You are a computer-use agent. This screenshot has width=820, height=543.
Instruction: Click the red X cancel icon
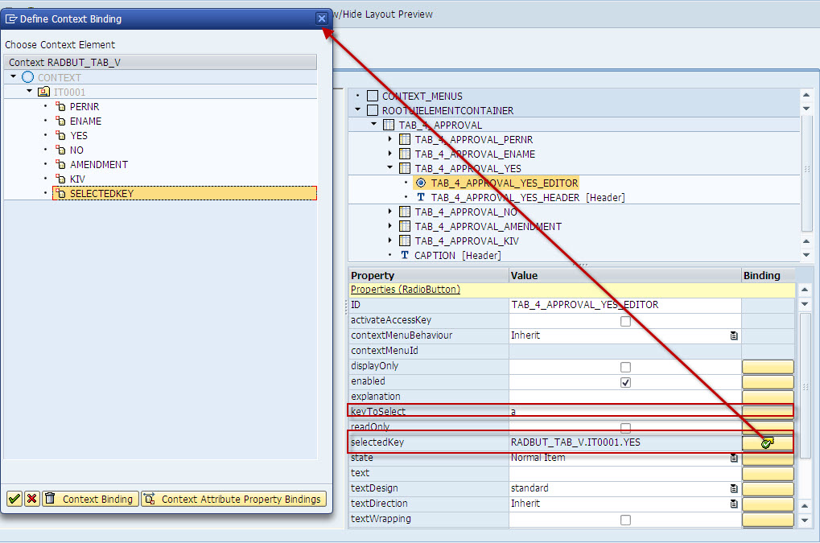(x=31, y=499)
